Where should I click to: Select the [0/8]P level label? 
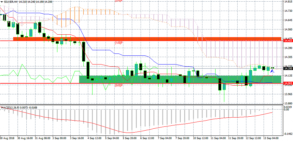click(119, 86)
